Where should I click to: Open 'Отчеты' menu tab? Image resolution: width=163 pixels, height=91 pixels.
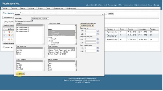pos(40,8)
